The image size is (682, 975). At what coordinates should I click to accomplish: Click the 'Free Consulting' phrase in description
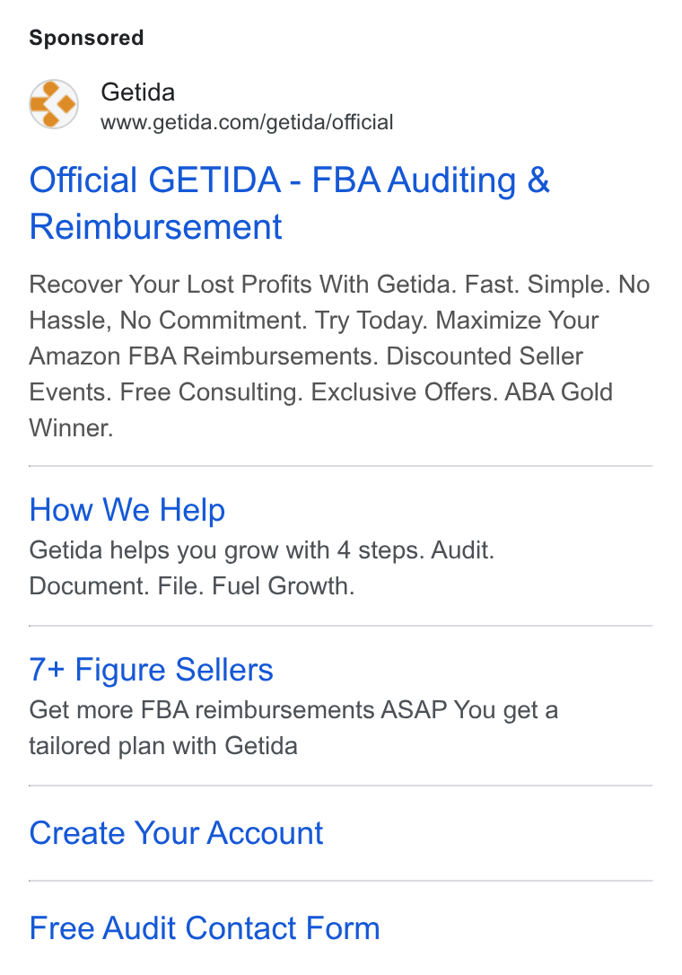click(212, 392)
